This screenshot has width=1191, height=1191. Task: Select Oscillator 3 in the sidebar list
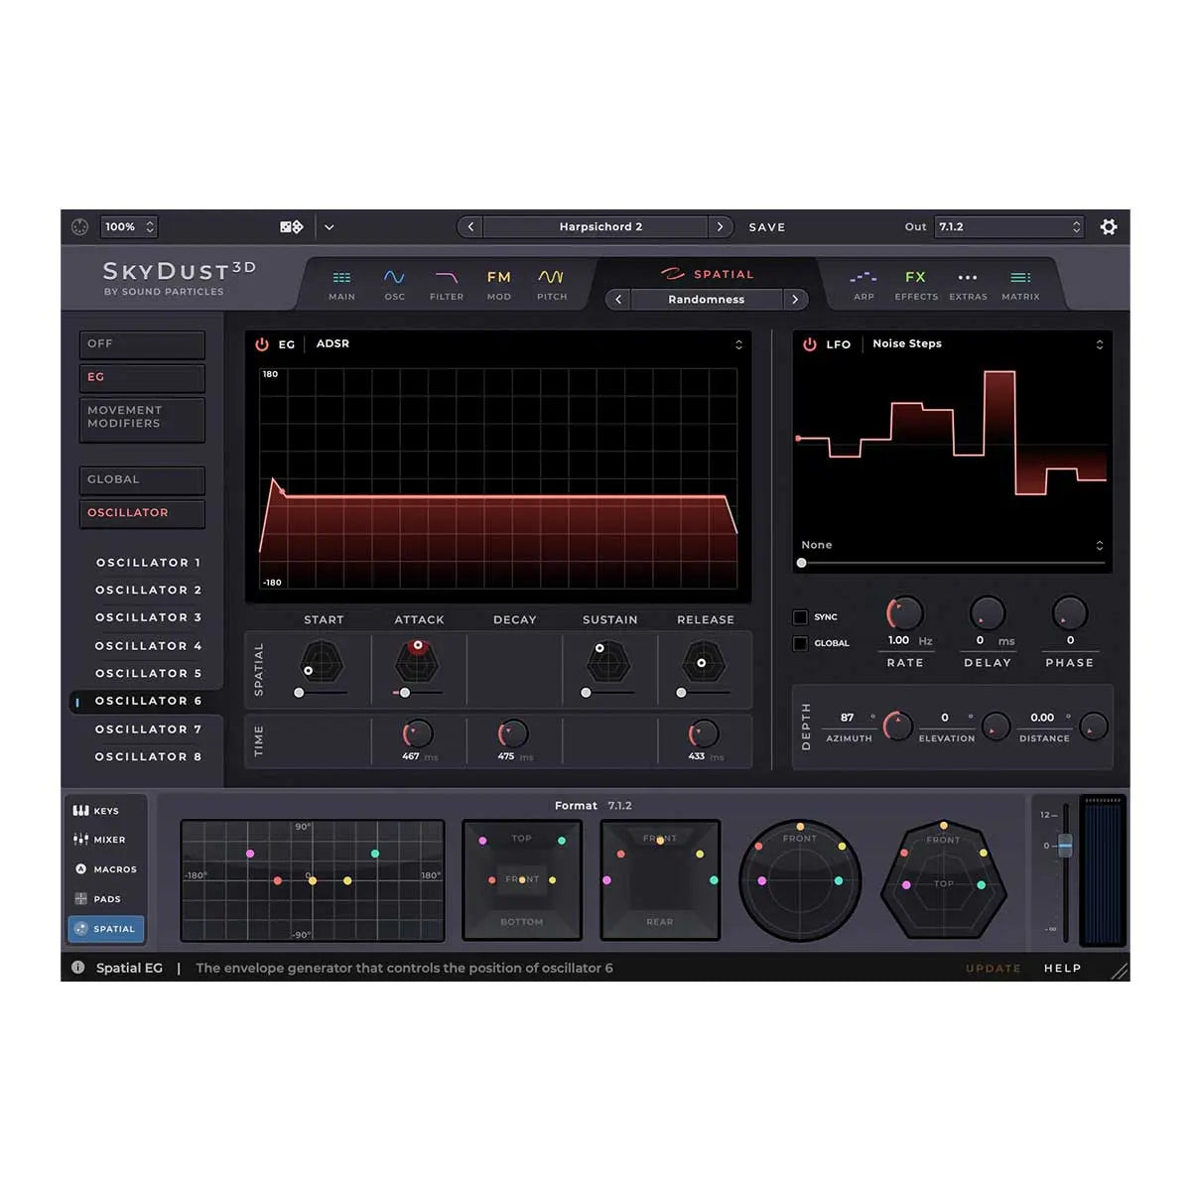pos(149,617)
